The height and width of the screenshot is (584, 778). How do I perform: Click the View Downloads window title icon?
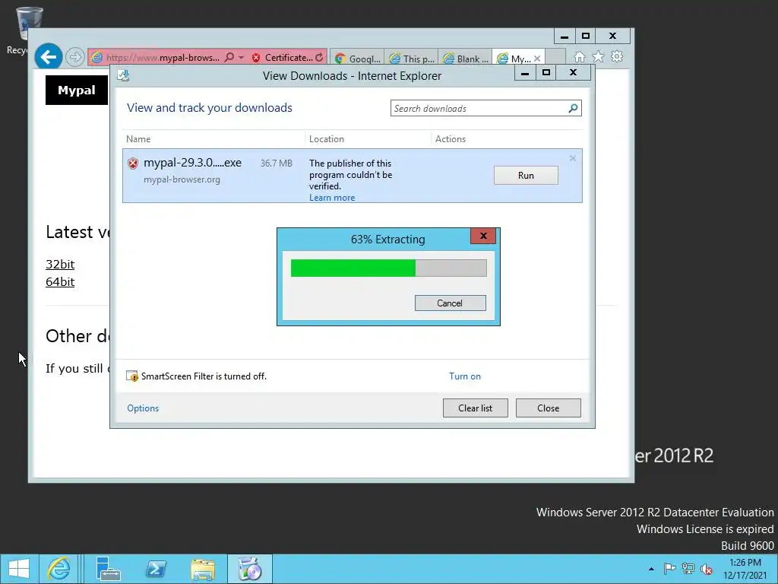(x=123, y=75)
